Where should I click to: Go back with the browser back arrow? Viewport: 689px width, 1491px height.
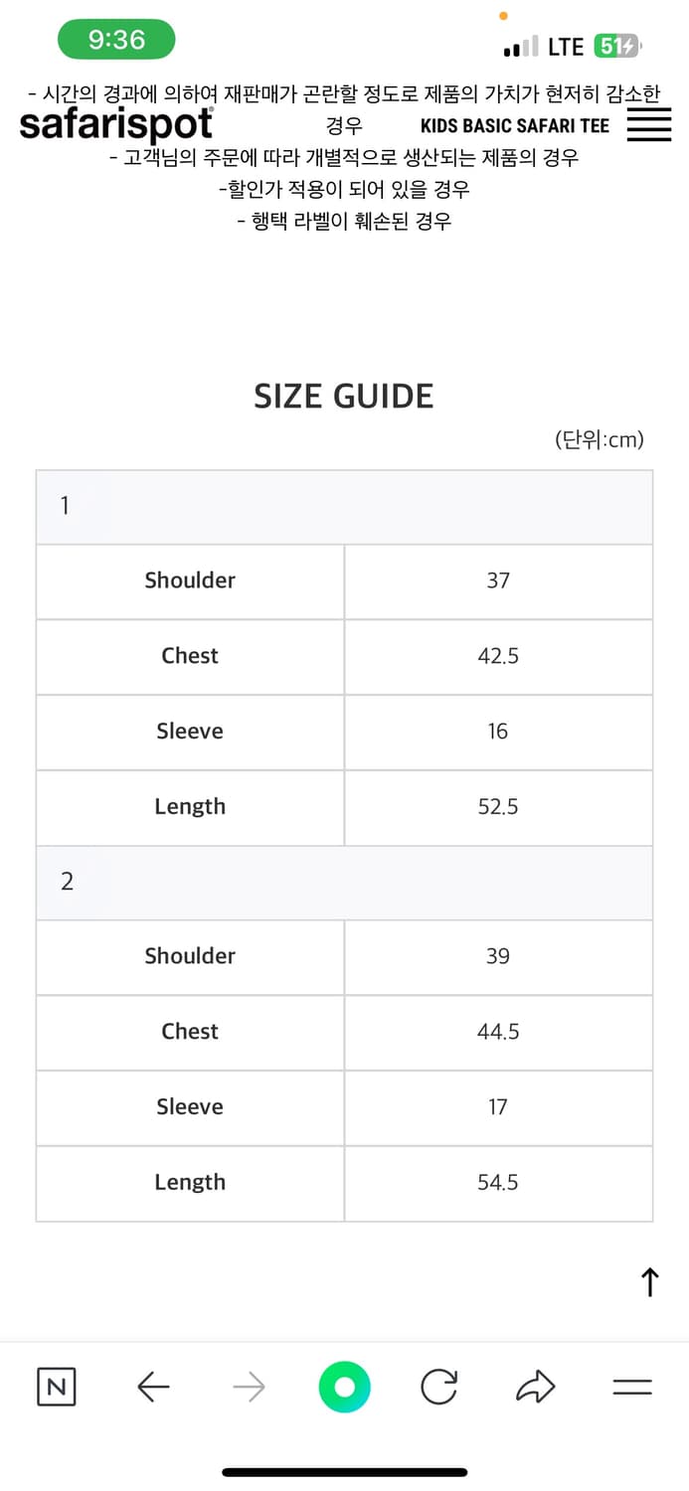point(153,1387)
